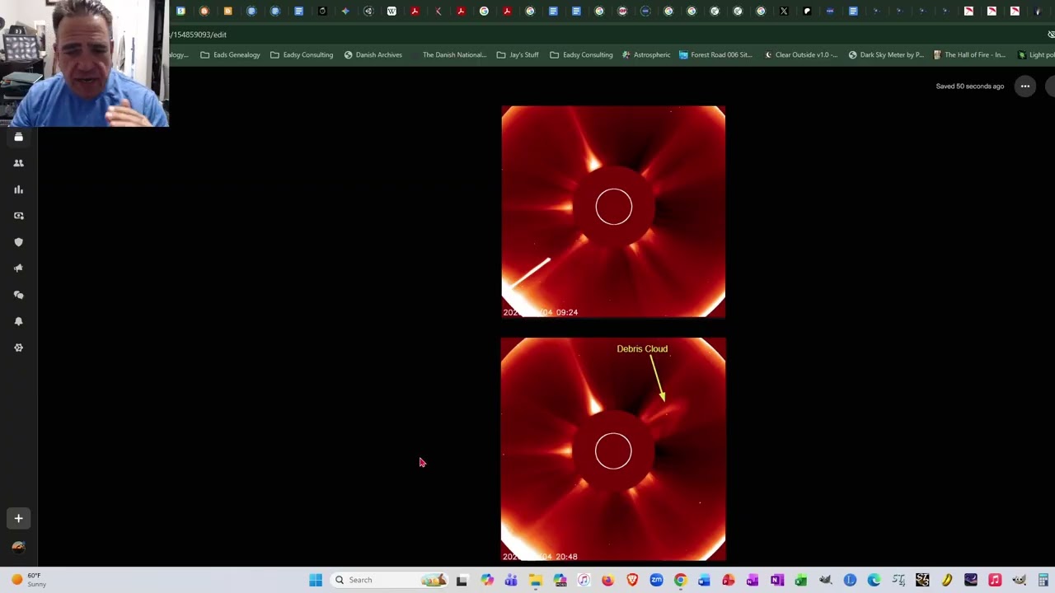
Task: Open the settings gear in sidebar
Action: coord(18,348)
